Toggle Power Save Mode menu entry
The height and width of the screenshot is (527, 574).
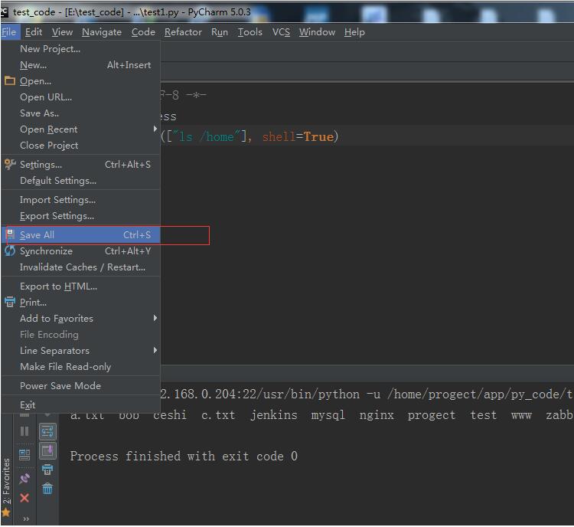pos(60,386)
